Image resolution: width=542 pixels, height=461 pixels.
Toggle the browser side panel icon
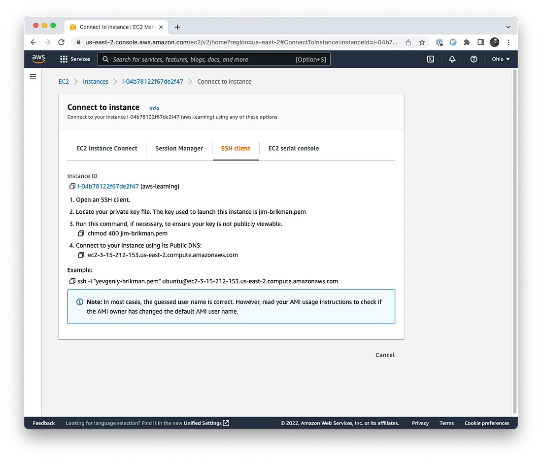480,42
